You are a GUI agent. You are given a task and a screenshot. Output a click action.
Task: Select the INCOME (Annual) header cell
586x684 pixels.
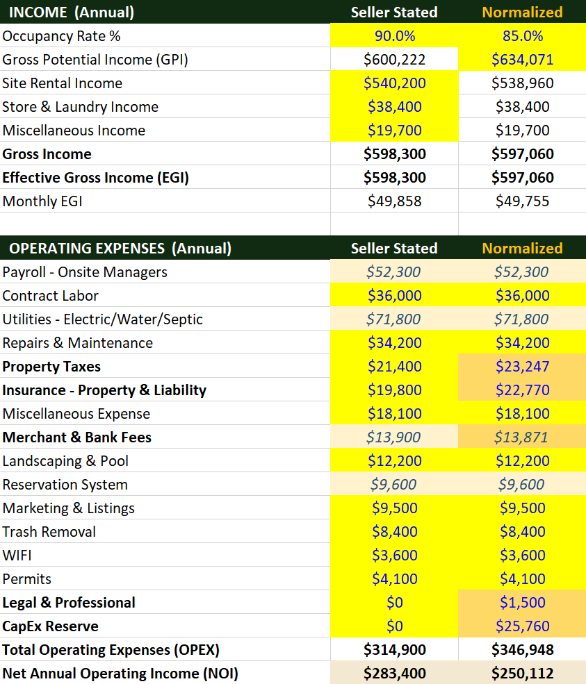click(165, 12)
